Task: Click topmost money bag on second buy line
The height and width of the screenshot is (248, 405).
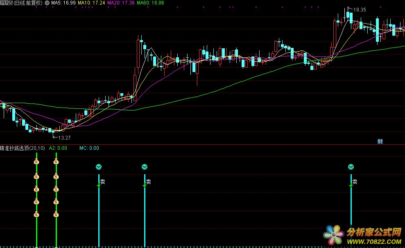Action: (56, 162)
